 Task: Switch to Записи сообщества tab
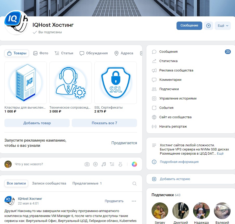coord(49,183)
